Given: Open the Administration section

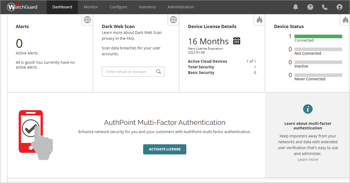Looking at the screenshot, I should [x=181, y=7].
